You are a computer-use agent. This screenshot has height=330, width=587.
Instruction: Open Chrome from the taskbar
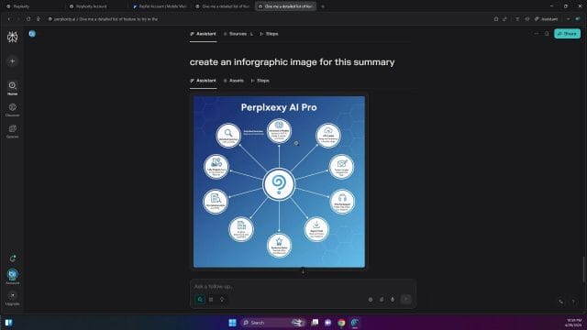[341, 323]
